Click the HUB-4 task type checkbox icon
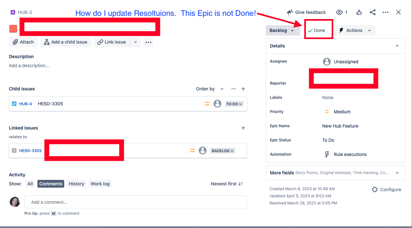Viewport: 412px width, 228px height. coord(14,104)
